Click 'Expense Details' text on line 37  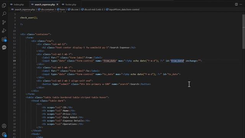(x=73, y=121)
